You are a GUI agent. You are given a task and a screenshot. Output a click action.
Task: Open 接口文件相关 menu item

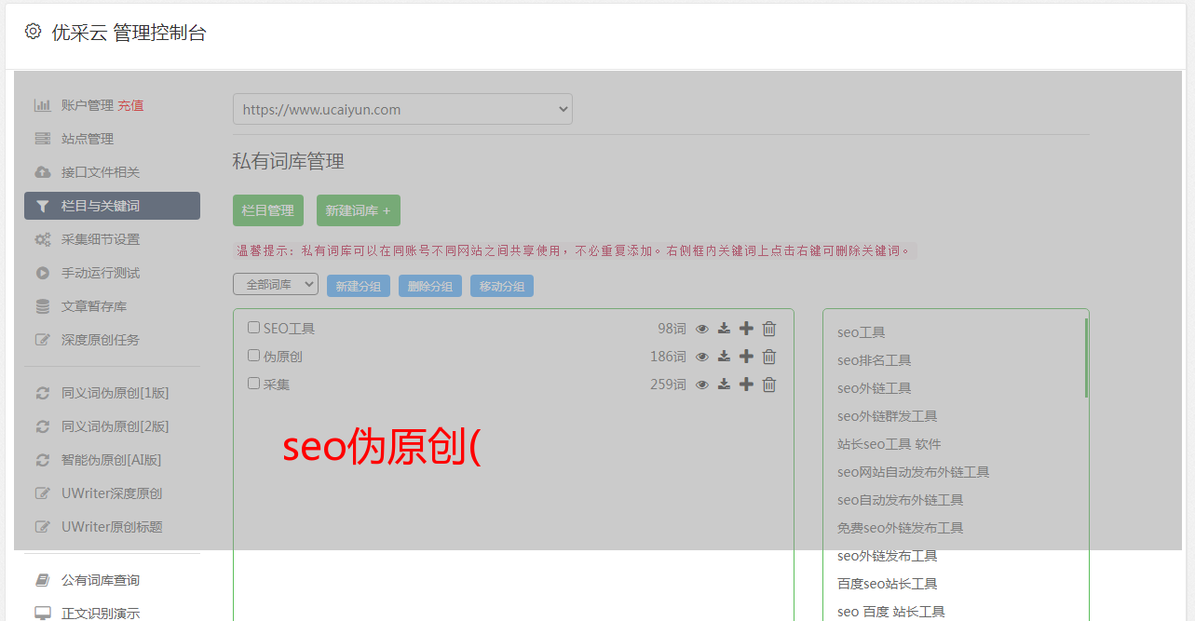tap(101, 172)
